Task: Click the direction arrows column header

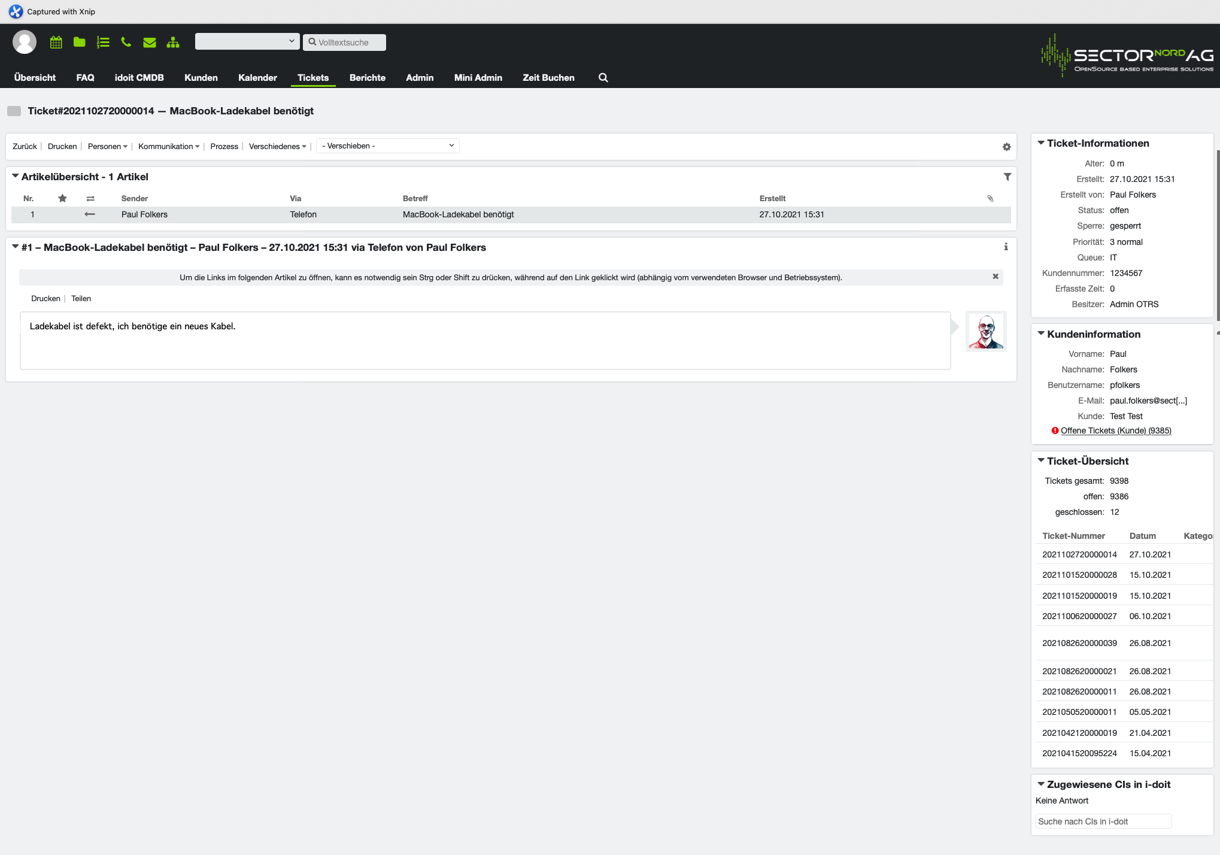Action: [x=90, y=198]
